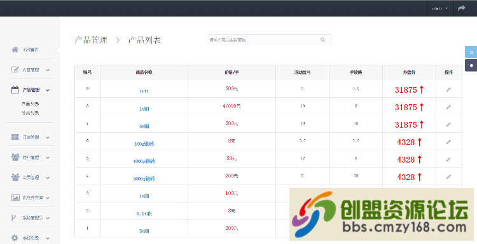477x244 pixels.
Task: Expand the 会员管理 chevron
Action: pos(48,178)
